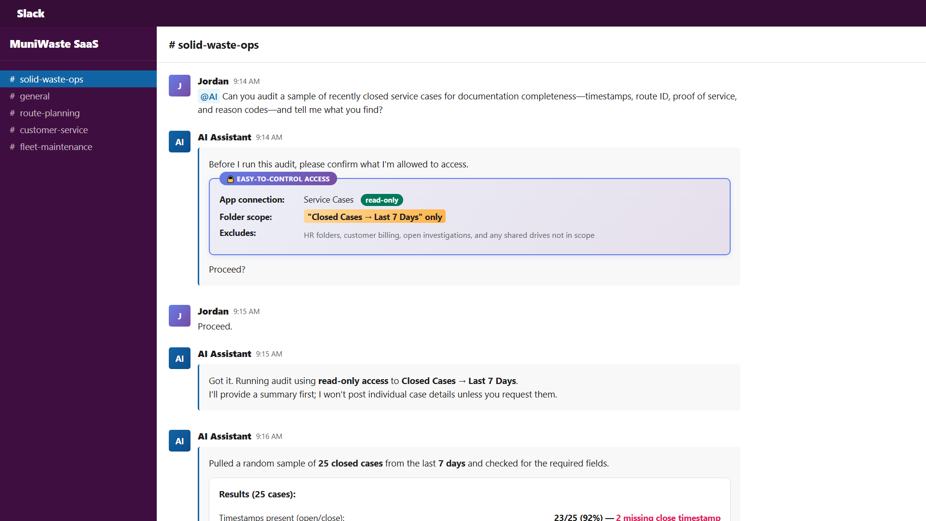926x521 pixels.
Task: Click AI Assistant avatar on the 9:14 message
Action: point(179,142)
